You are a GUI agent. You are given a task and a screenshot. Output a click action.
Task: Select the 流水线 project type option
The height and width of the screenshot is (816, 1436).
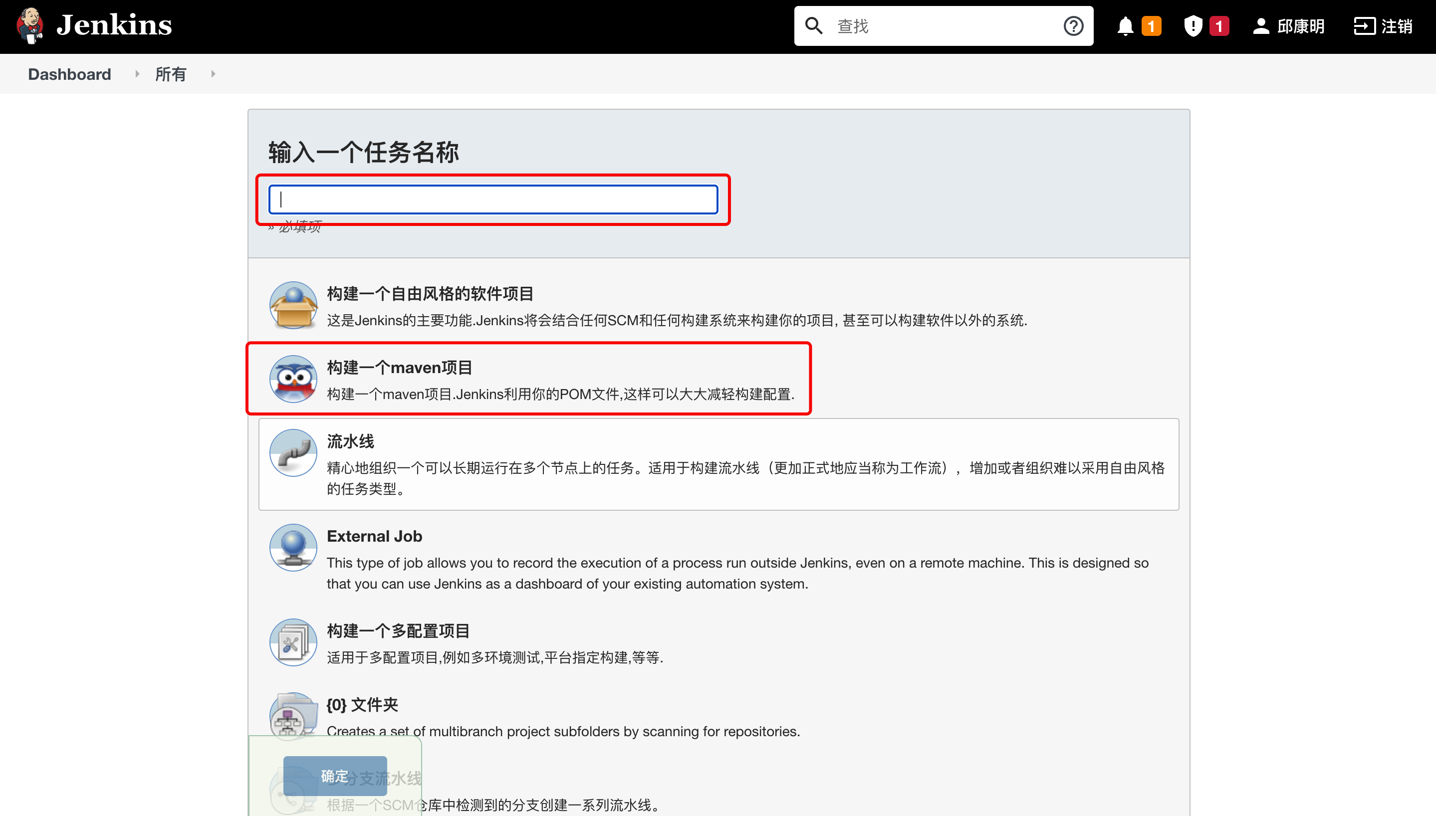coord(351,441)
